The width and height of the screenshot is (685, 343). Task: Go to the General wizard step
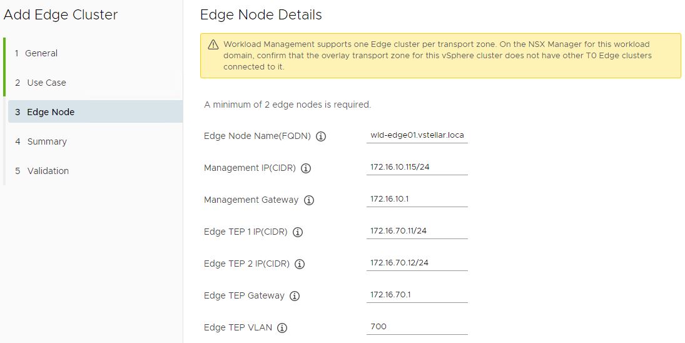(x=41, y=53)
